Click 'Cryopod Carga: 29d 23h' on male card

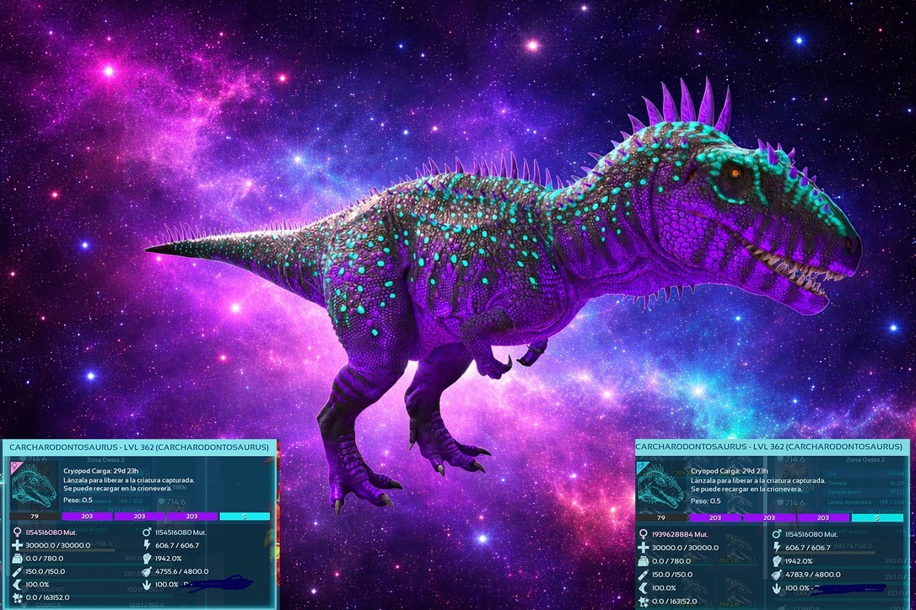pos(729,471)
